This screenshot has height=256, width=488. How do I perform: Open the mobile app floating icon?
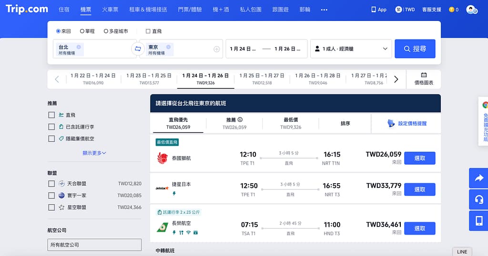478,221
